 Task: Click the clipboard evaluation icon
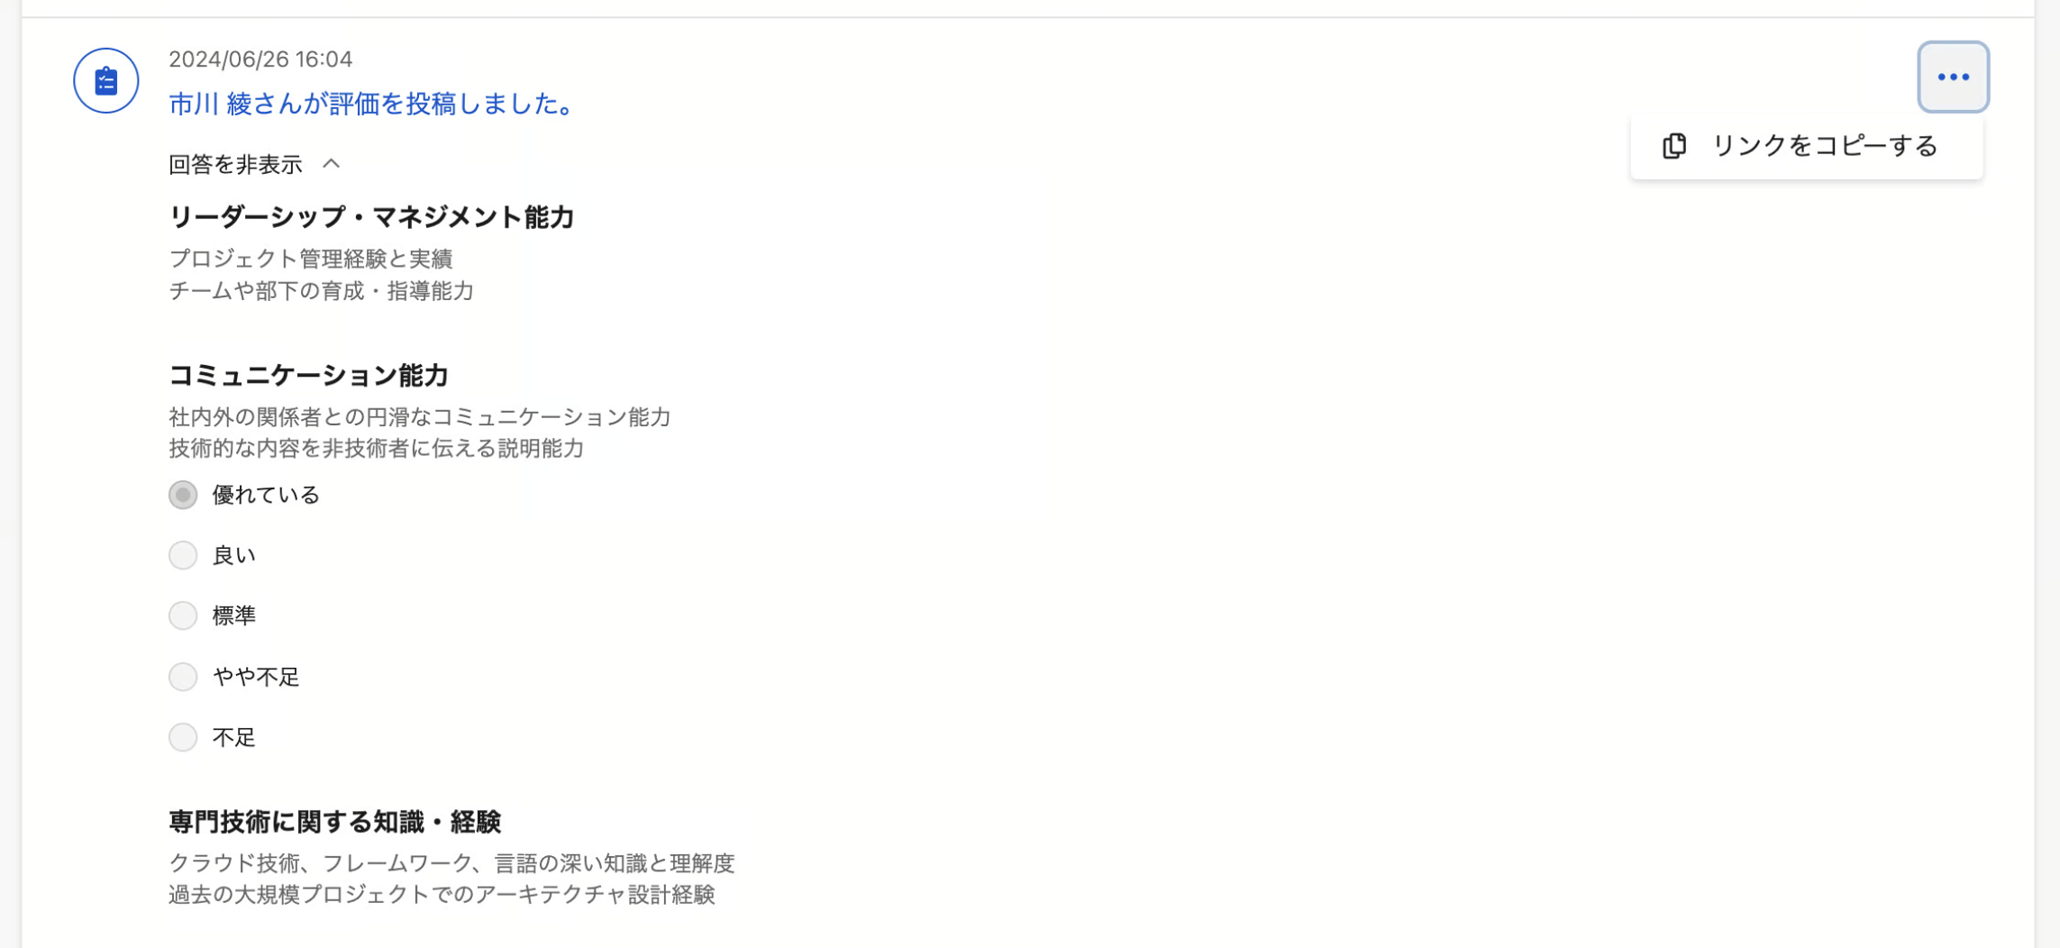coord(105,81)
